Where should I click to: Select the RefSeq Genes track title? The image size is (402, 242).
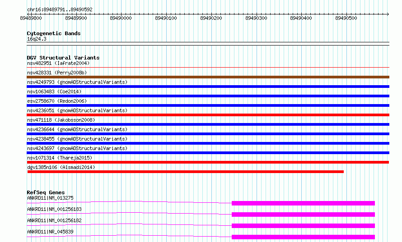46,192
